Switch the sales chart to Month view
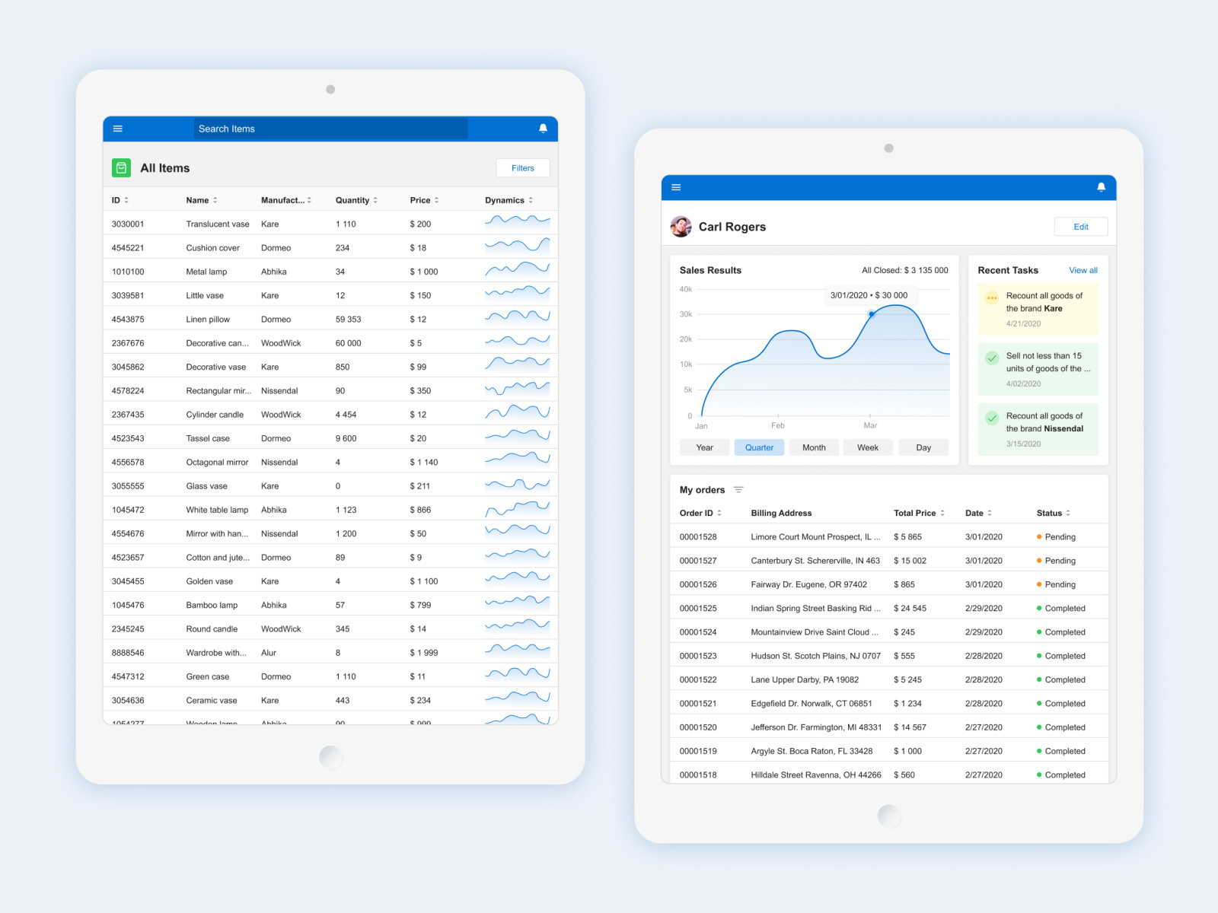 [814, 447]
